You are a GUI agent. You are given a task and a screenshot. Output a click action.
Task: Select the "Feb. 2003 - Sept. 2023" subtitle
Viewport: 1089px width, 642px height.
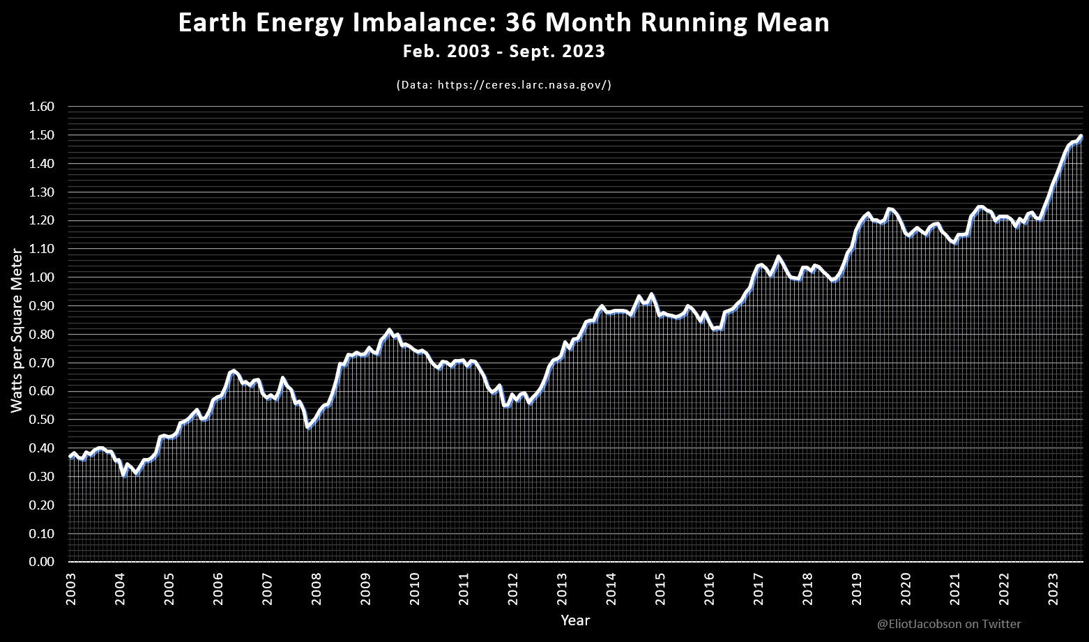coord(503,52)
